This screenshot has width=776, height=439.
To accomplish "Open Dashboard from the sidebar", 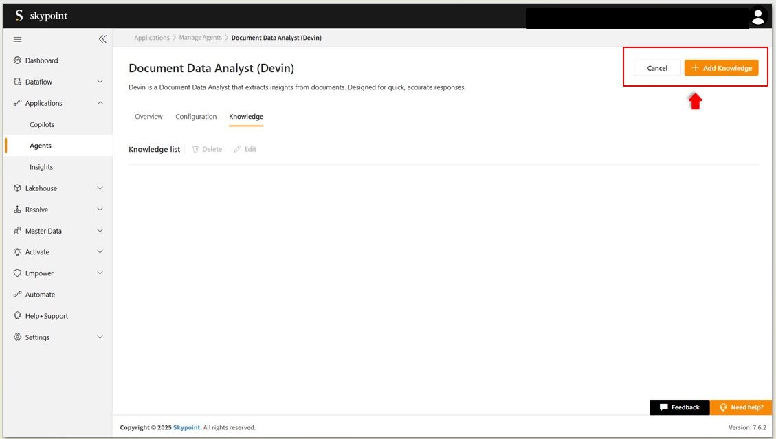I will coord(41,60).
